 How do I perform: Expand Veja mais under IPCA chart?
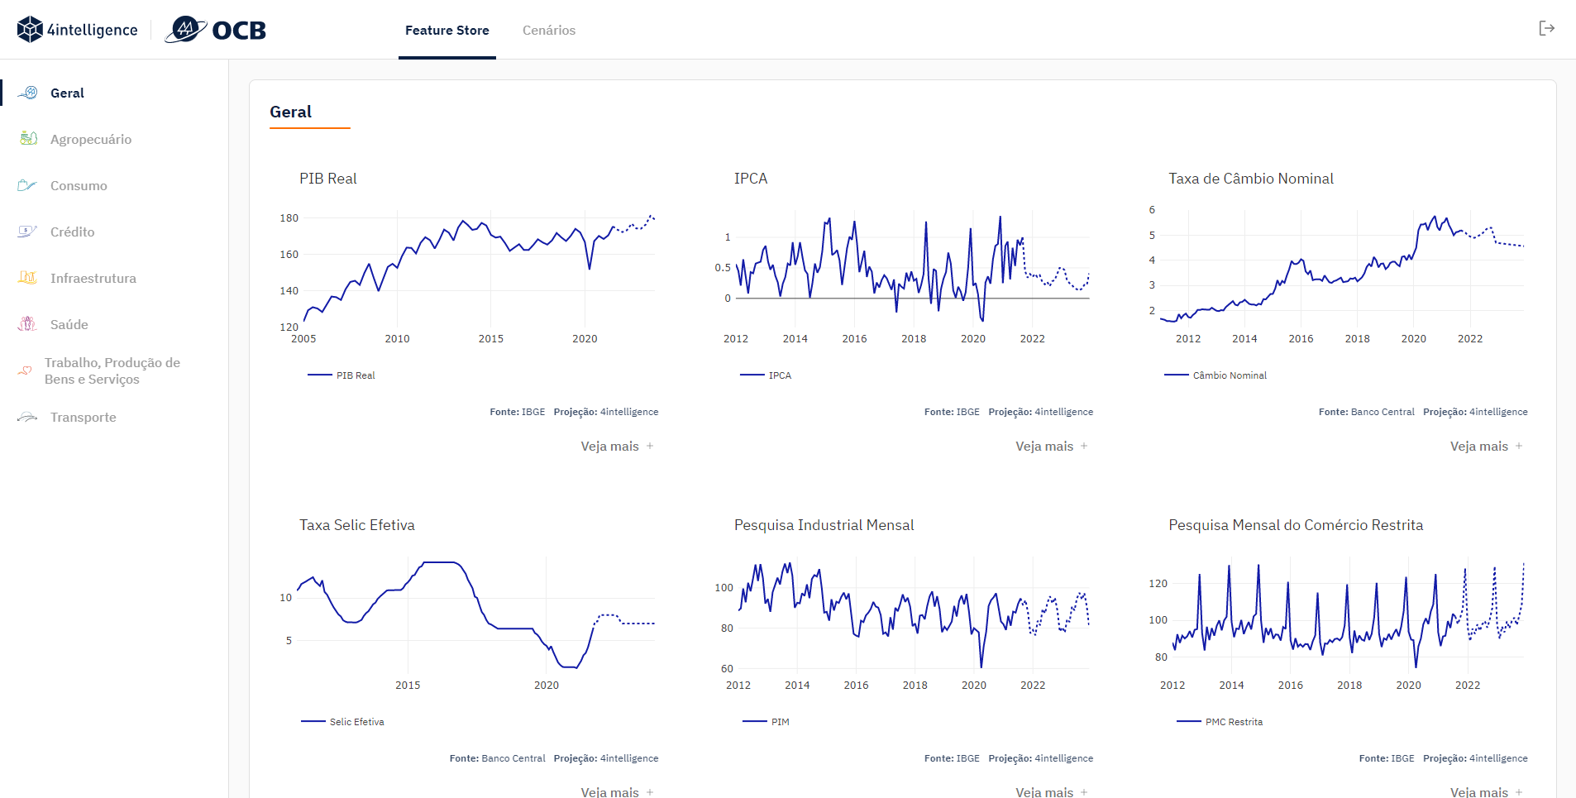(1052, 446)
